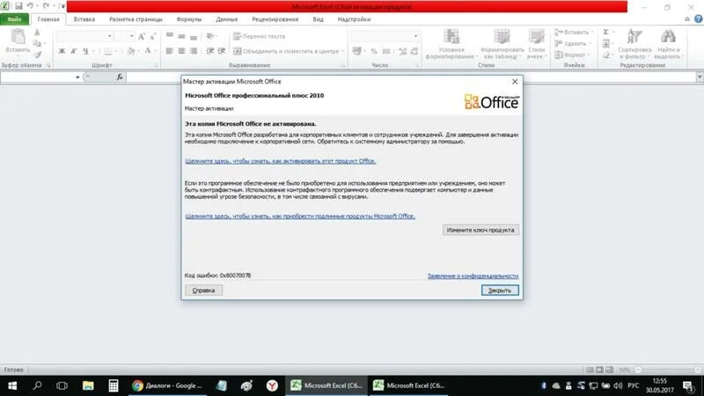Open link about activating this Office product
This screenshot has height=396, width=704.
click(x=280, y=161)
